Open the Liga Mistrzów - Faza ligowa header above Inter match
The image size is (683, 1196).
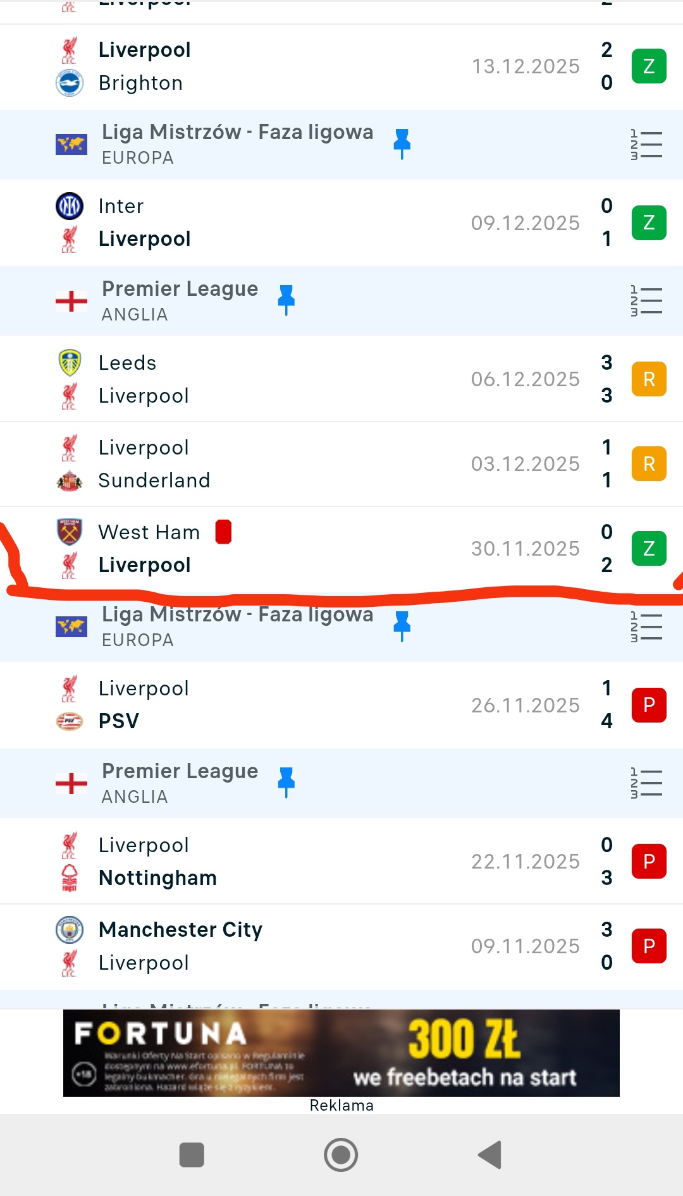coord(237,145)
